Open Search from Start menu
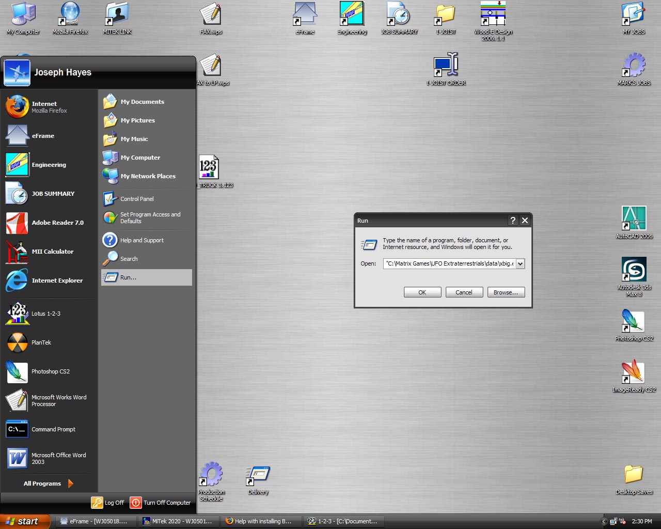The width and height of the screenshot is (661, 529). click(147, 259)
